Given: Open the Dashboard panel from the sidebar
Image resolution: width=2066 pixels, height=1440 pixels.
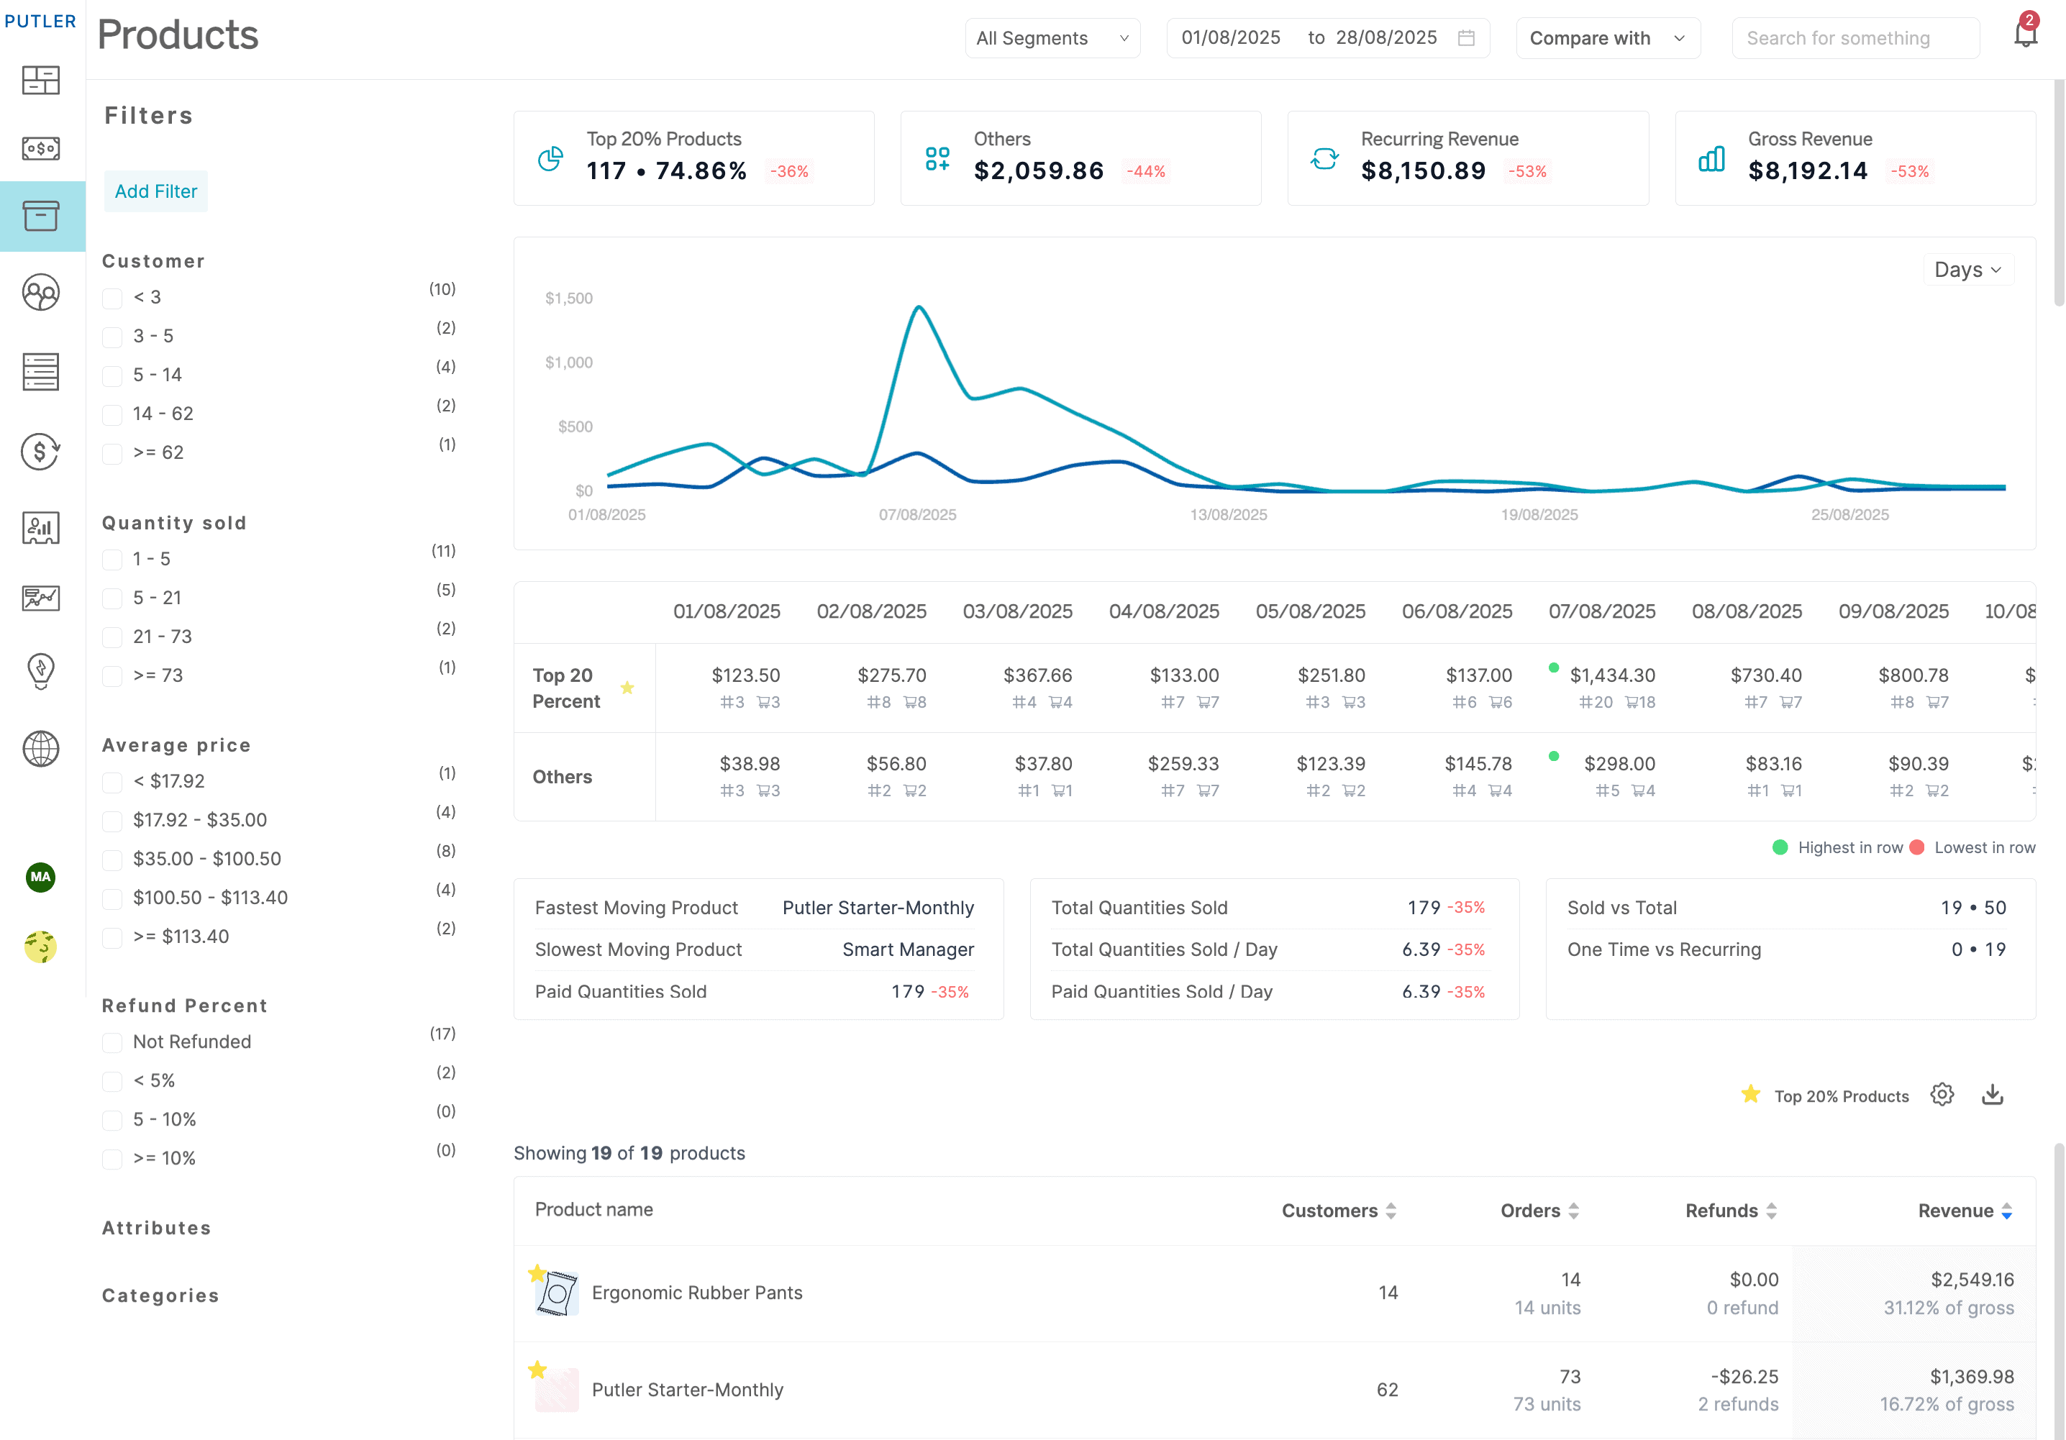Looking at the screenshot, I should tap(40, 80).
